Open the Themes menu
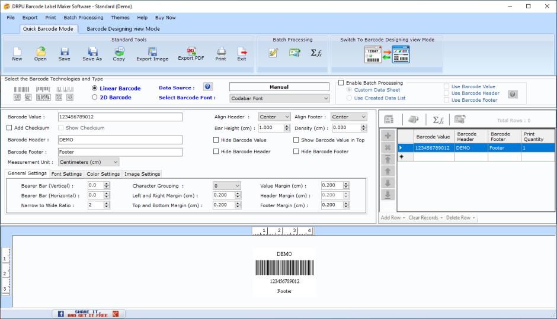 [x=120, y=17]
